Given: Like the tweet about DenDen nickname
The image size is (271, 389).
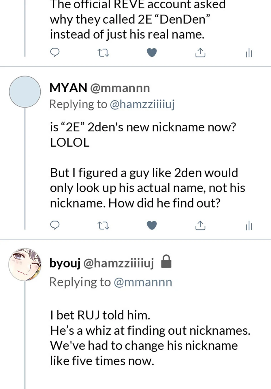Looking at the screenshot, I should tap(152, 53).
